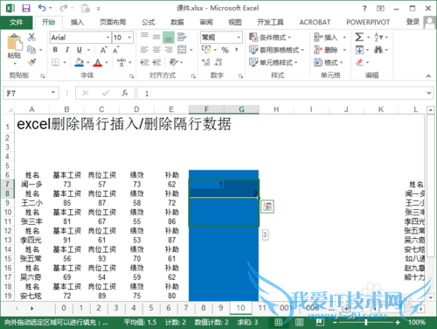Click AutoSum sigma icon
437x329 pixels.
click(x=359, y=37)
